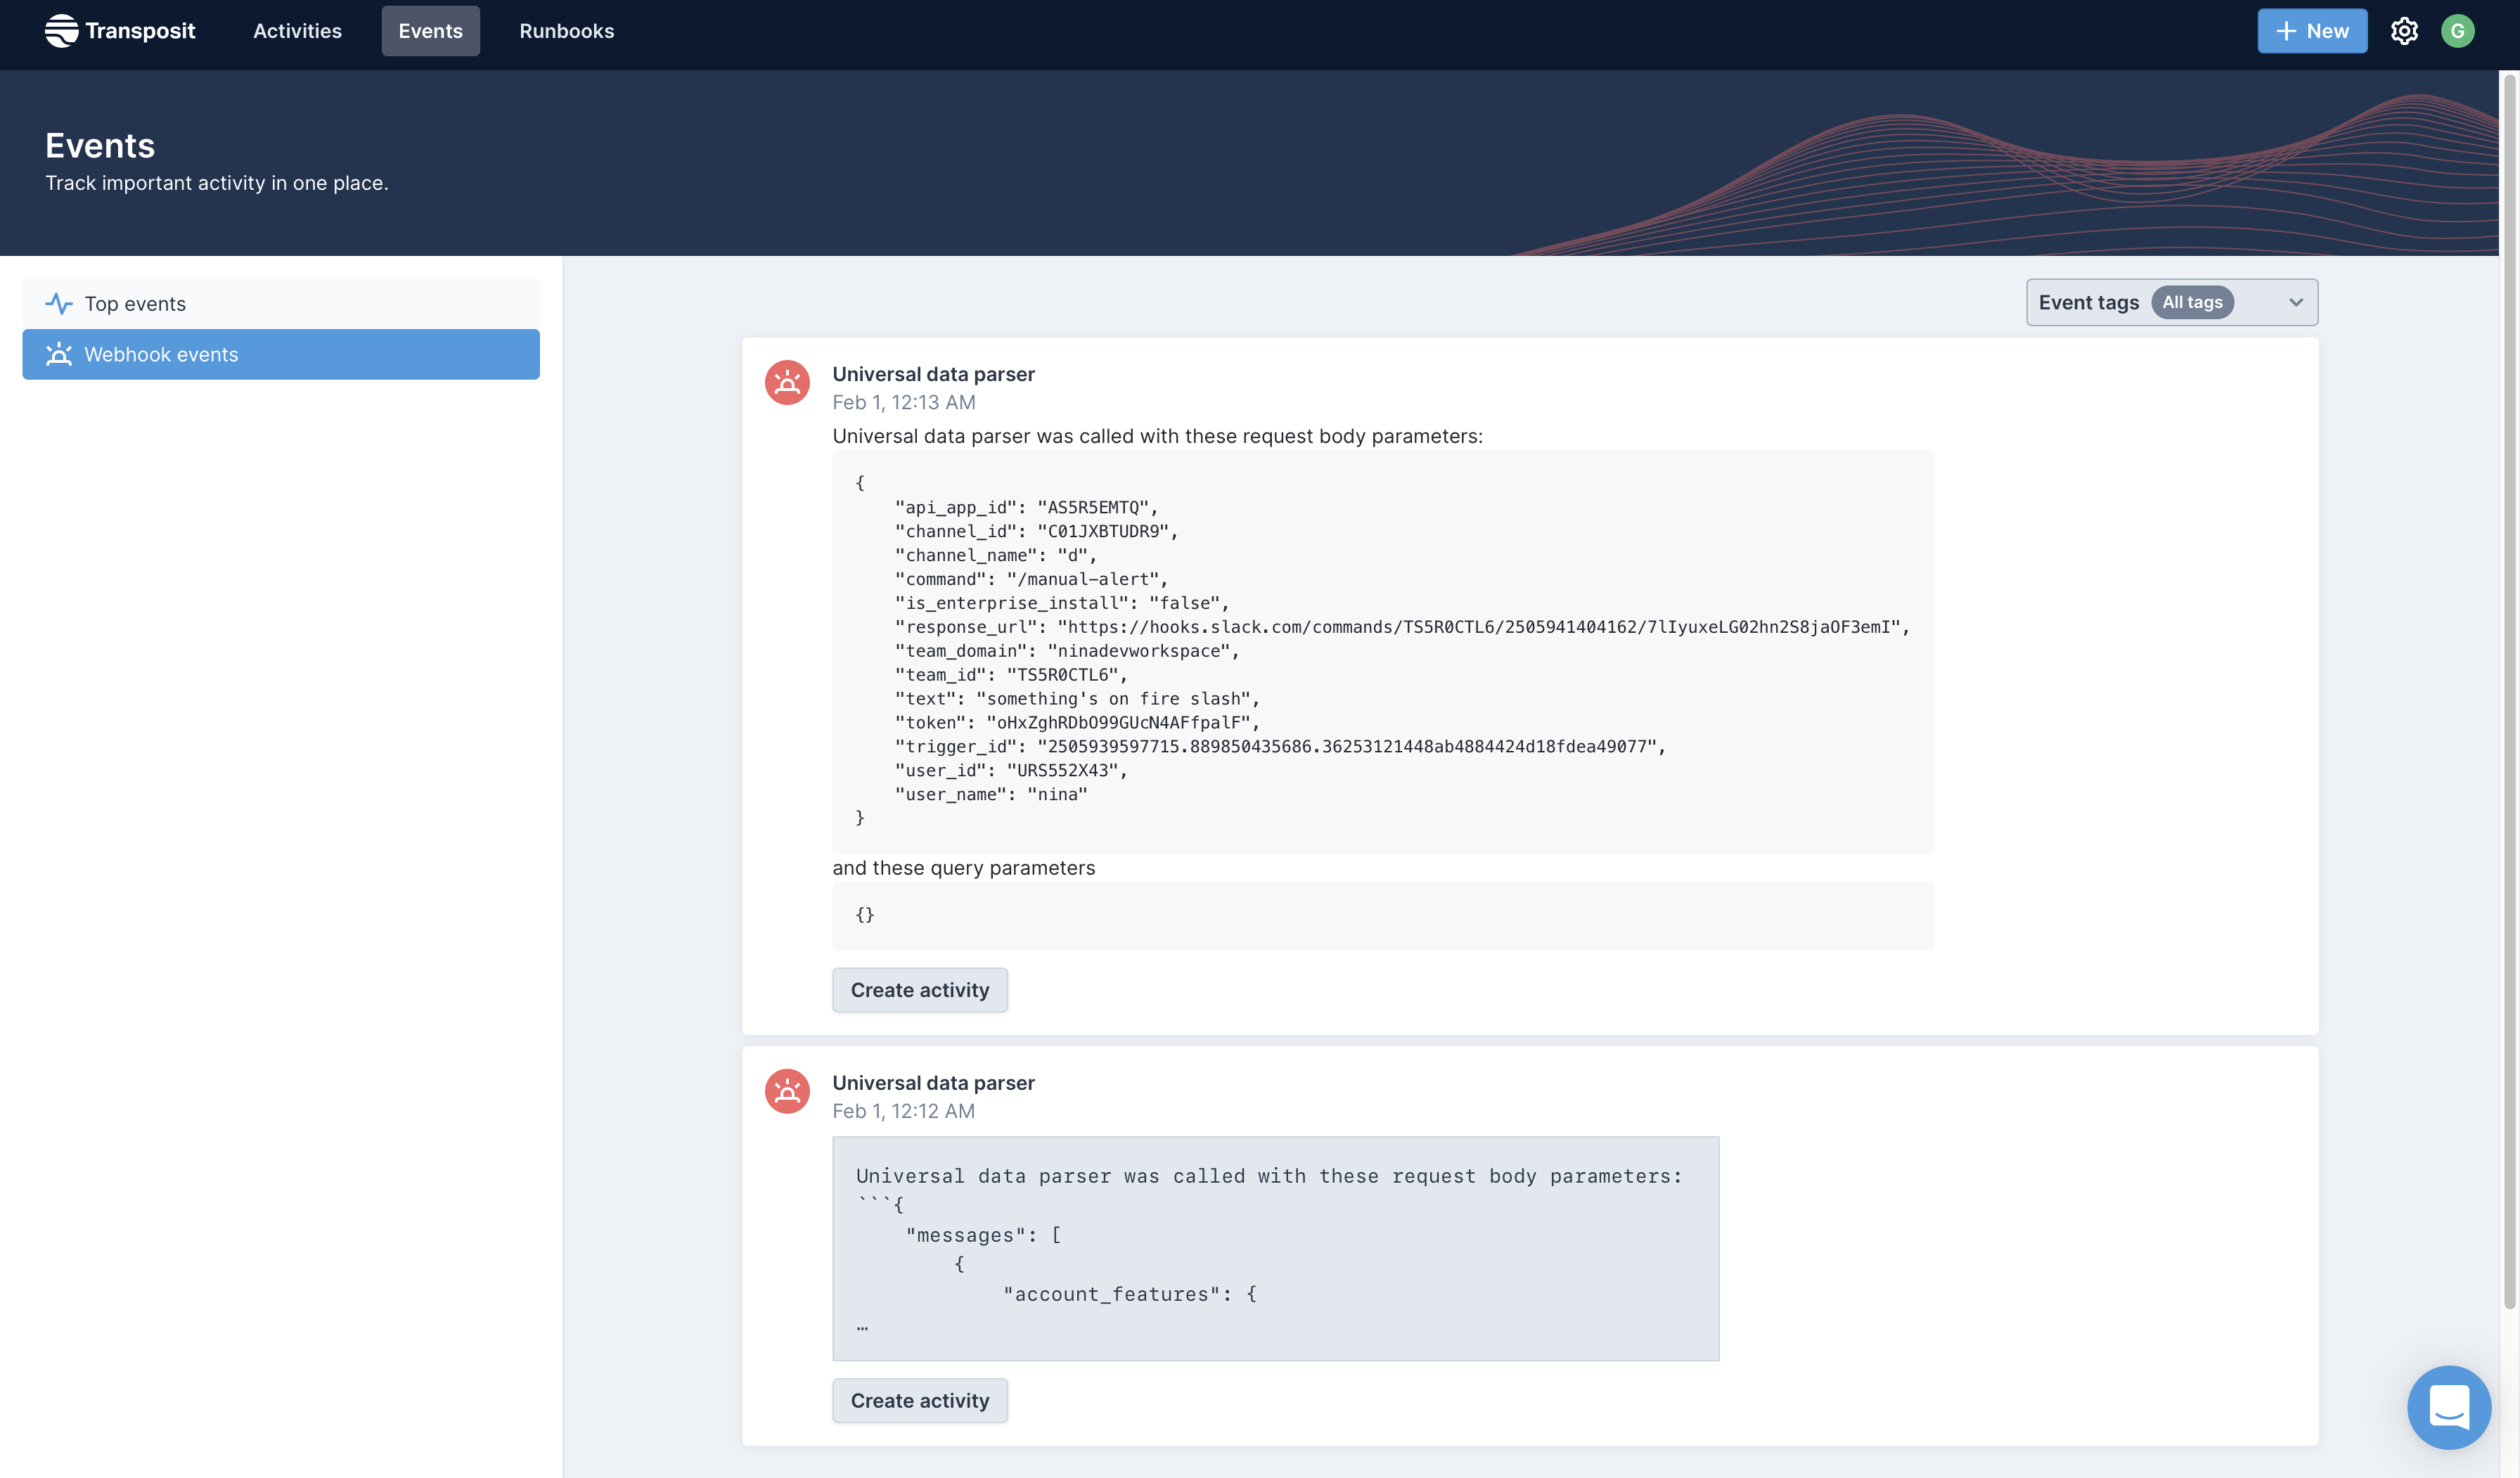Create activity for 12:12 AM event

click(x=919, y=1401)
